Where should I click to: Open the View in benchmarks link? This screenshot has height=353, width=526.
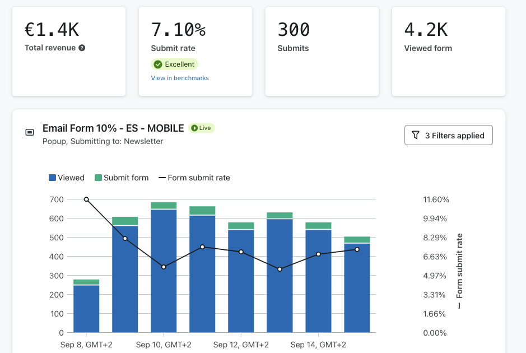[x=180, y=78]
